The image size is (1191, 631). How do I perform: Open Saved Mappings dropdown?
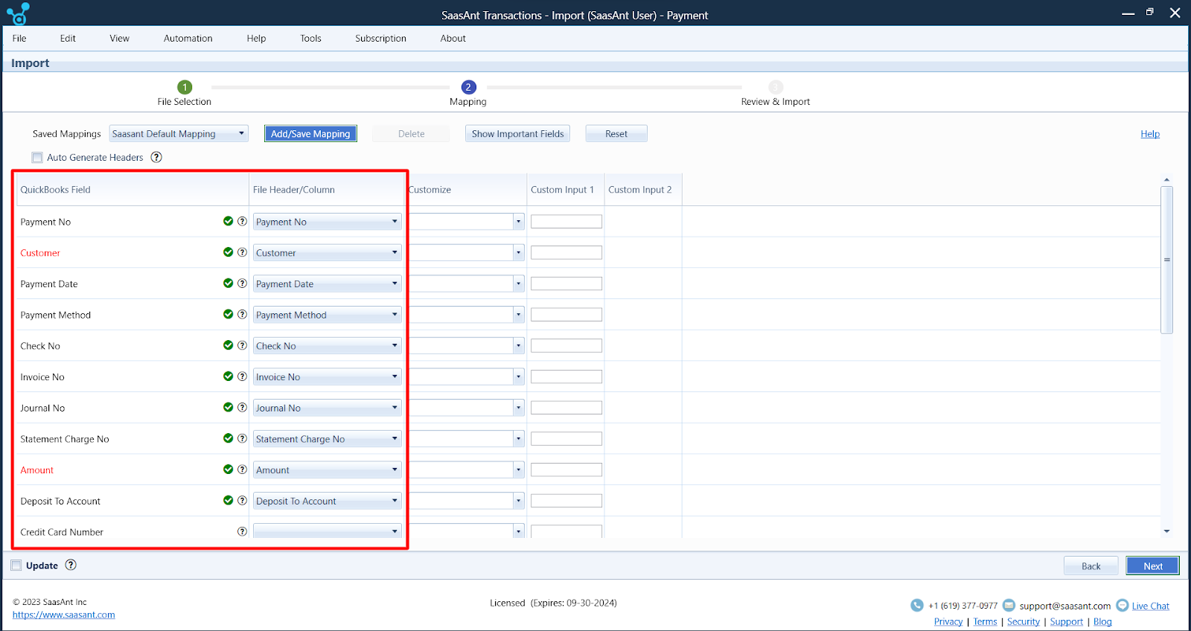[179, 134]
